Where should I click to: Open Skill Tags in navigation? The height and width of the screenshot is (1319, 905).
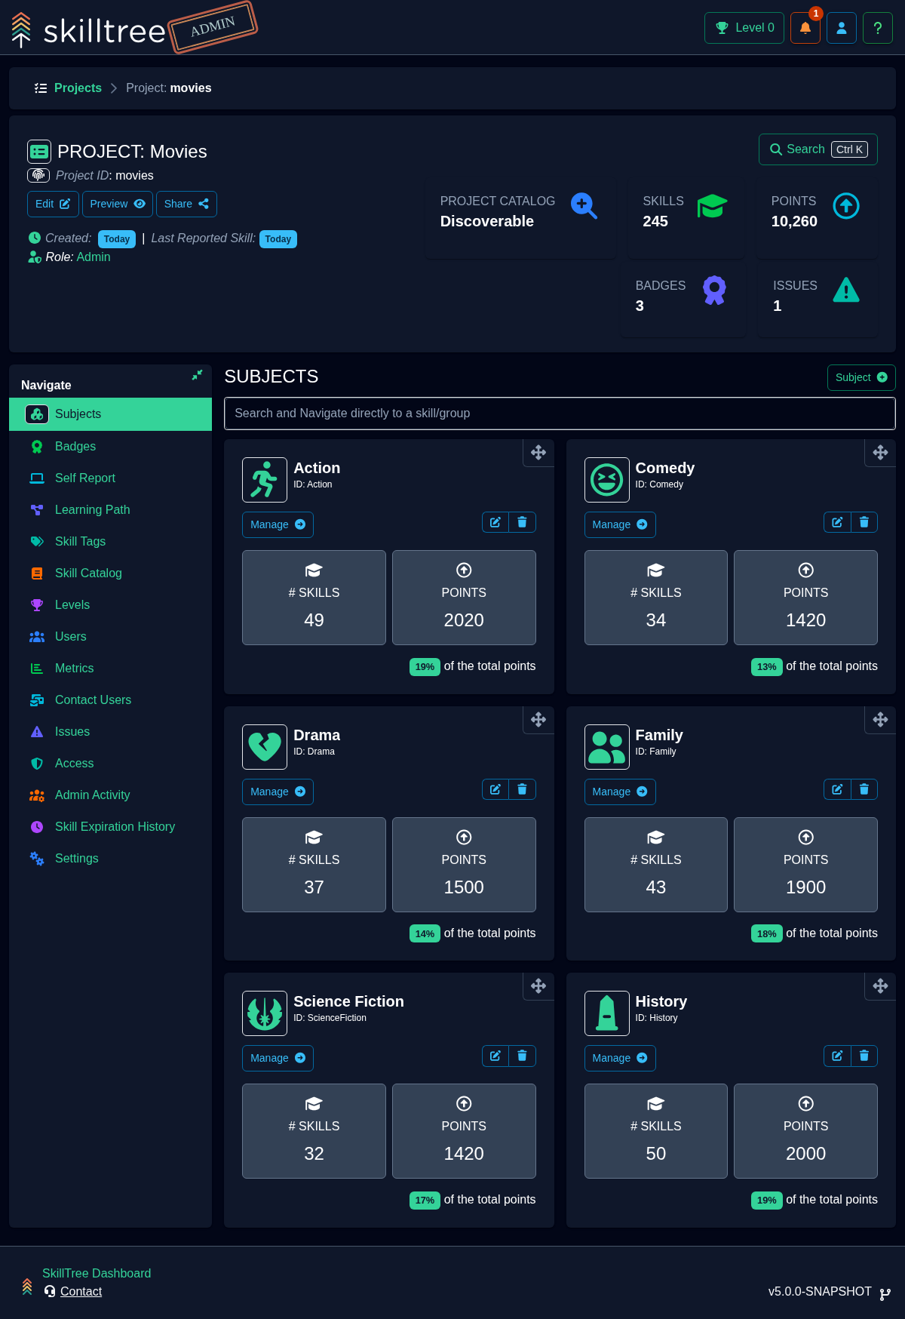pos(110,541)
